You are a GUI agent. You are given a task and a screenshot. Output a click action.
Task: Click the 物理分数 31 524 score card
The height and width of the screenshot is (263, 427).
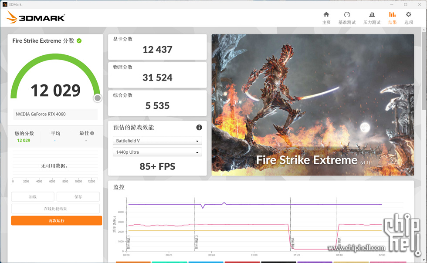[x=157, y=75]
